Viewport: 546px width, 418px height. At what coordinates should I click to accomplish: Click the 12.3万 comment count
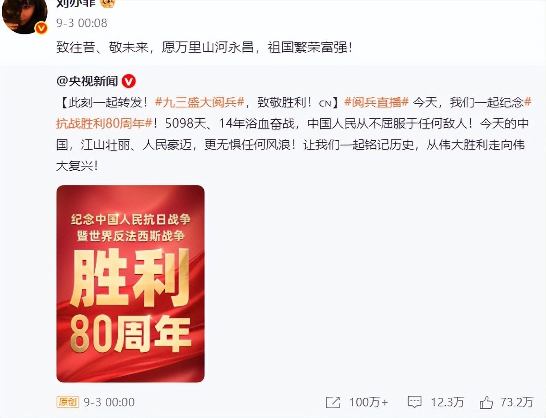[x=448, y=402]
